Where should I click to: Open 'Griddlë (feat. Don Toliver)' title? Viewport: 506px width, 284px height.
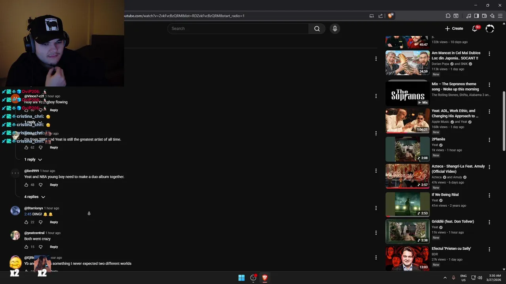453,222
